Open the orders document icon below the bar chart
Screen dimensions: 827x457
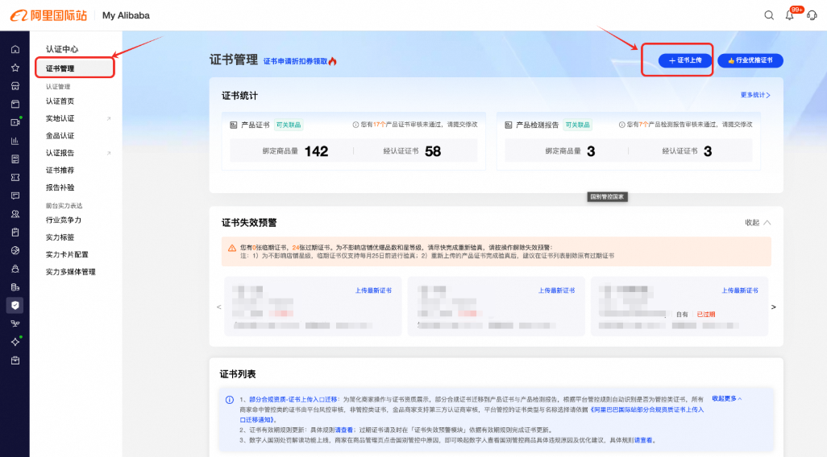[x=15, y=159]
